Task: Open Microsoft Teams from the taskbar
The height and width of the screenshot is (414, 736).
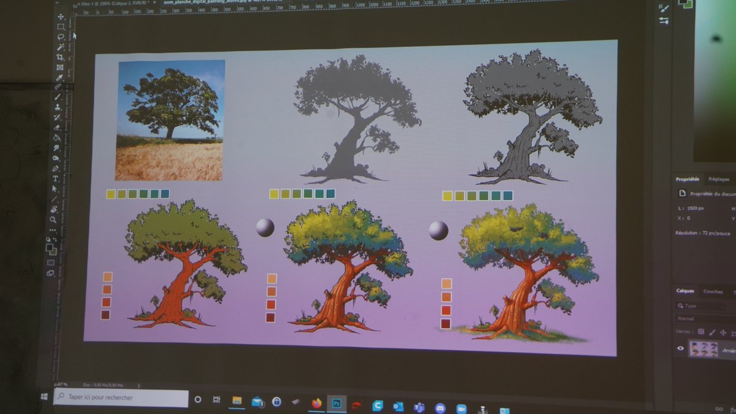Action: (x=419, y=407)
